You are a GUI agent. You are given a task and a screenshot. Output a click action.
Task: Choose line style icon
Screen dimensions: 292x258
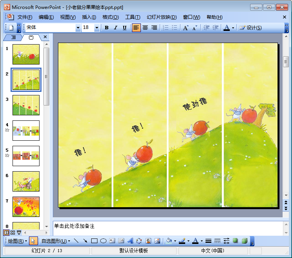(208, 241)
